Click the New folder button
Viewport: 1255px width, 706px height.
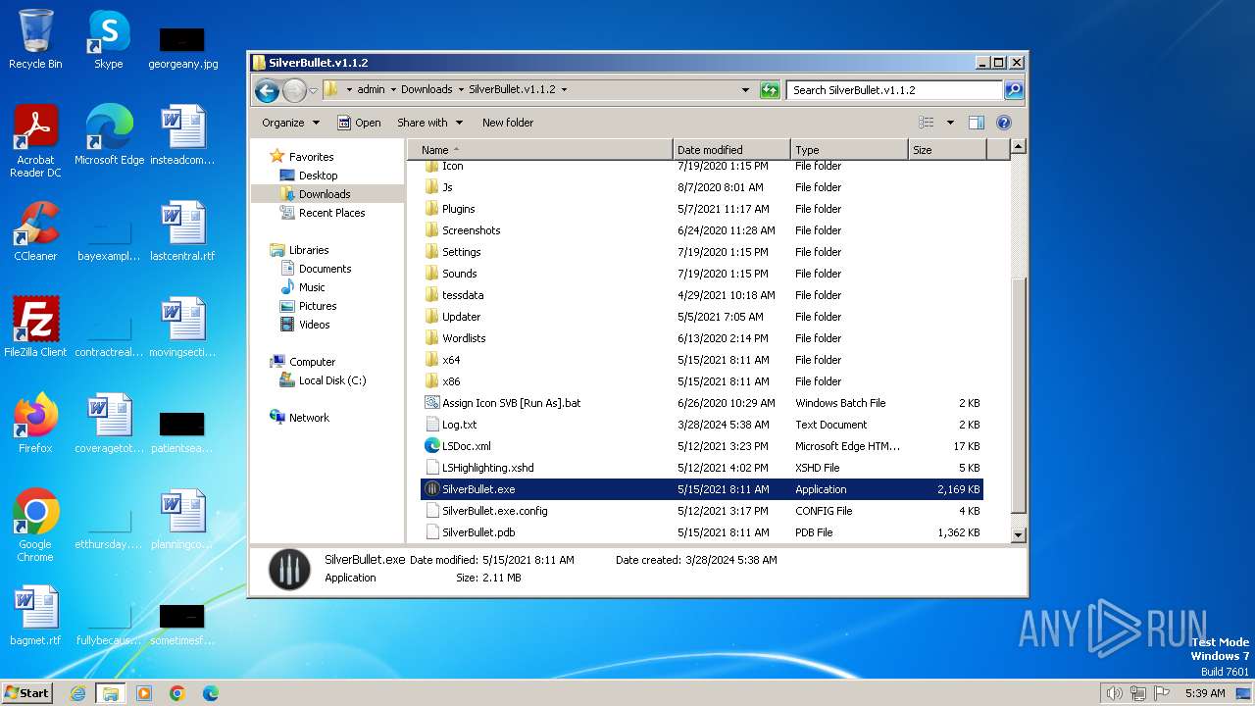(508, 123)
